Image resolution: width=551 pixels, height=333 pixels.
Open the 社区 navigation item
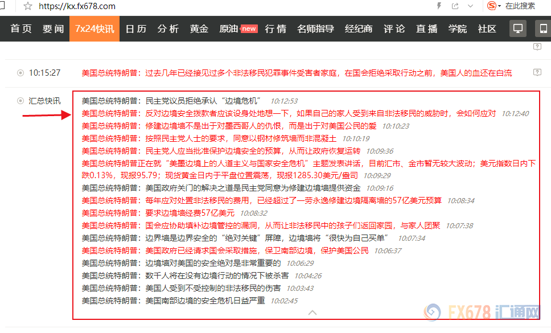point(487,29)
